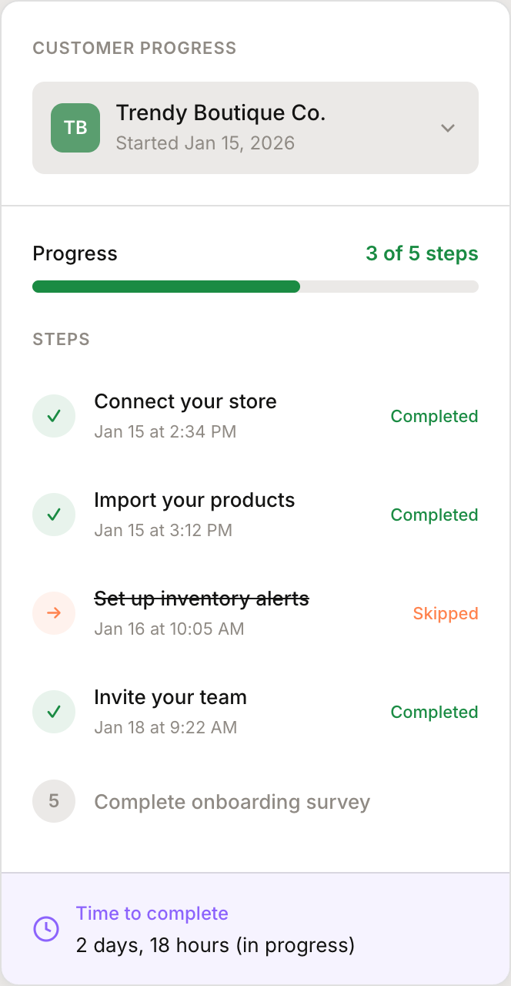
Task: Select the CUSTOMER PROGRESS header
Action: pyautogui.click(x=134, y=48)
